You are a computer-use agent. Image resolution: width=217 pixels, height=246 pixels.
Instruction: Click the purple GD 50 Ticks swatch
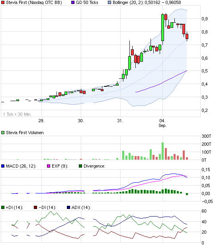(x=73, y=2)
